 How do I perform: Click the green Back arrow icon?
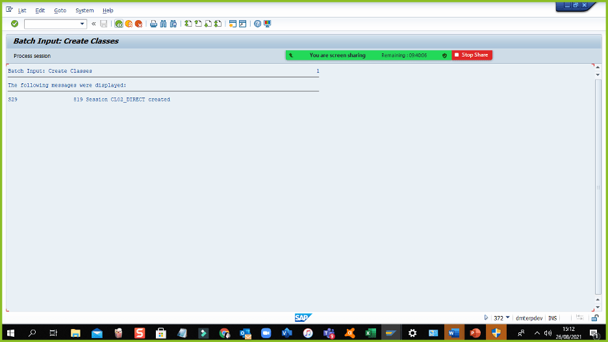119,24
